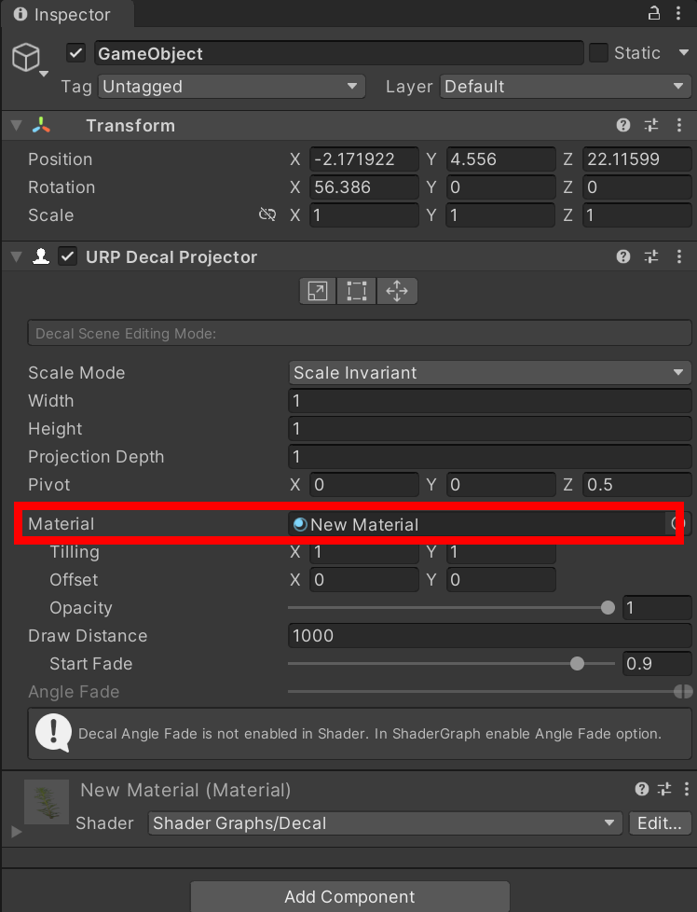This screenshot has width=697, height=912.
Task: Open New Material presets icon
Action: click(x=663, y=789)
